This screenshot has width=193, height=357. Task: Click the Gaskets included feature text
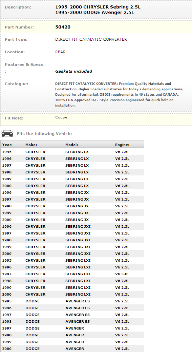73,71
